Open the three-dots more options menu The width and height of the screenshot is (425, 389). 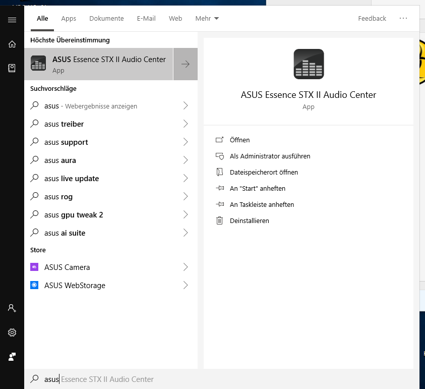tap(403, 18)
